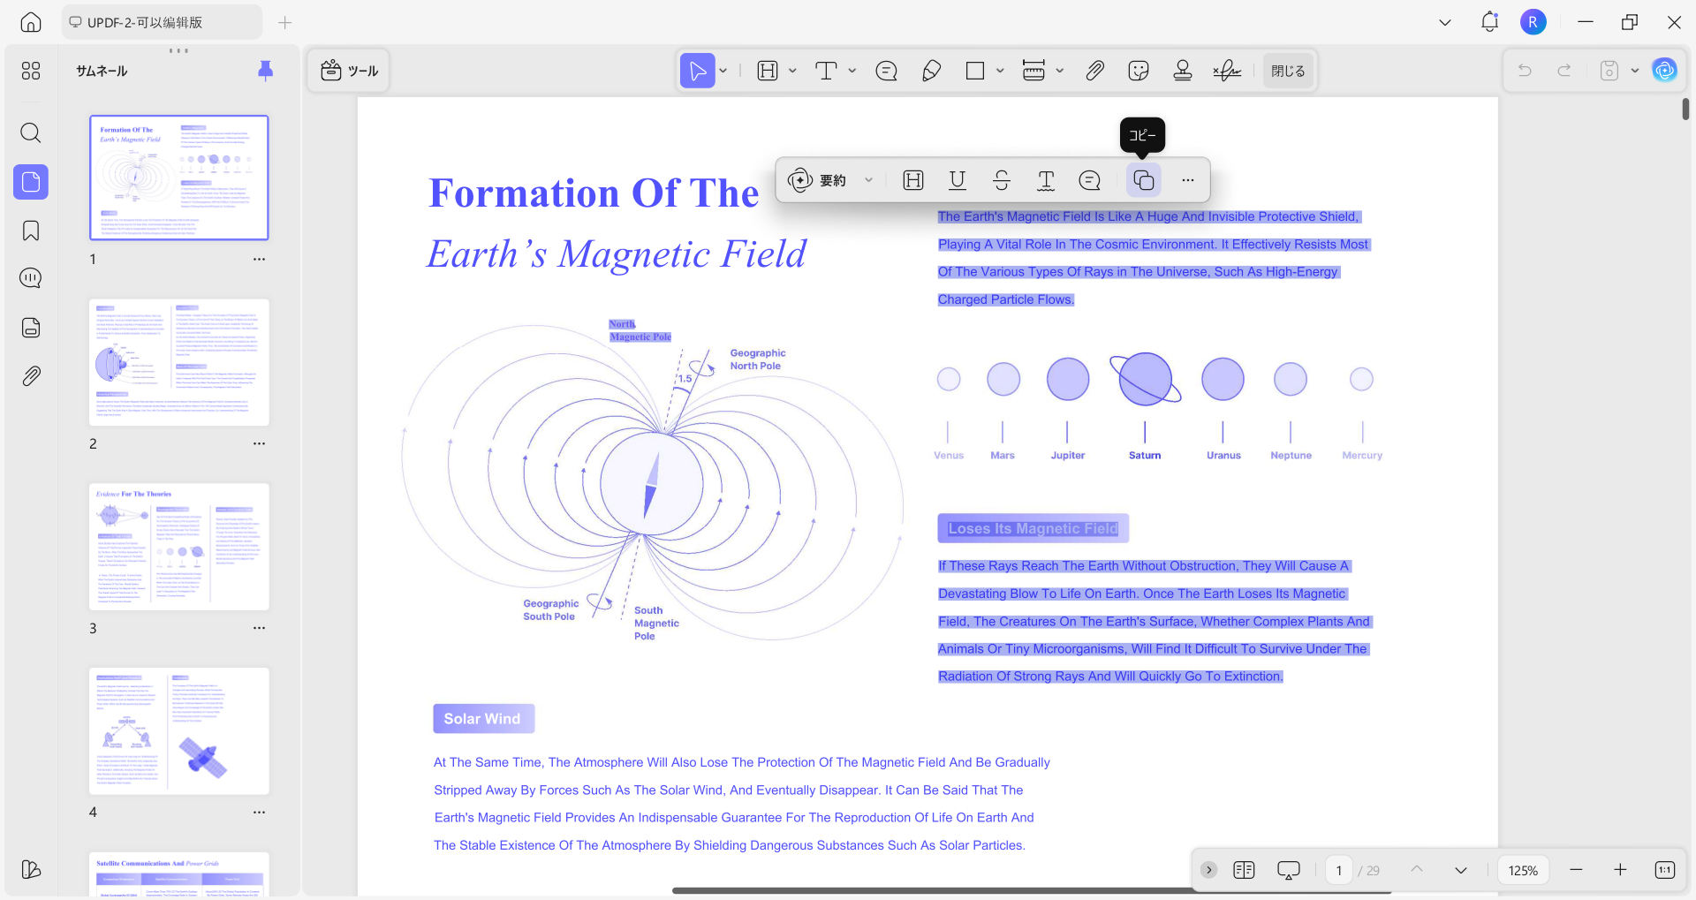Click the page number input field
This screenshot has height=900, width=1696.
[x=1339, y=871]
